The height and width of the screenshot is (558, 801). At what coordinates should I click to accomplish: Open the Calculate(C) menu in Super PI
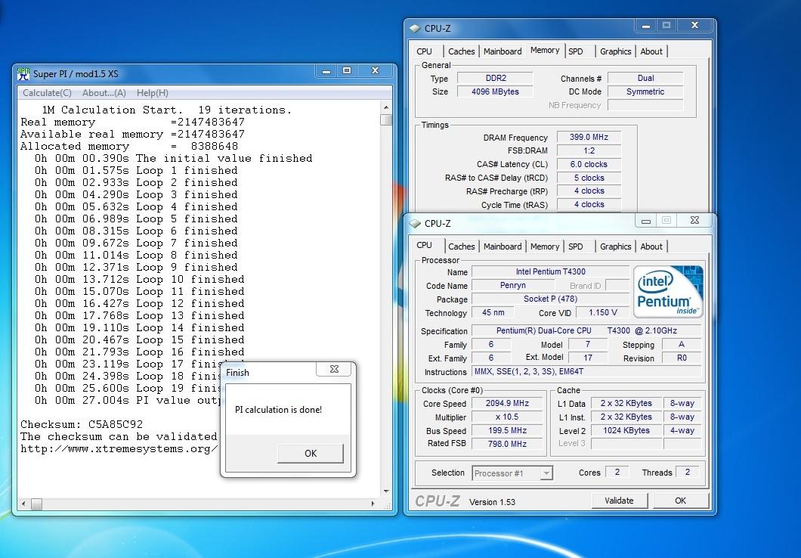(x=47, y=93)
